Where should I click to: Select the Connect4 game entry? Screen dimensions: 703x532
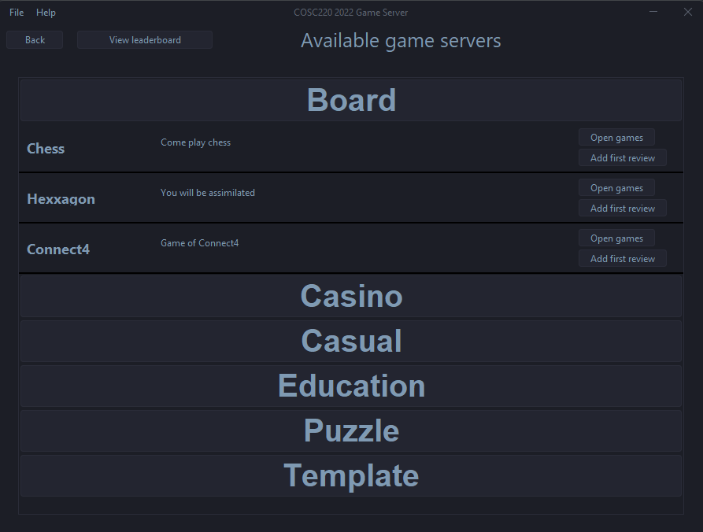[58, 249]
